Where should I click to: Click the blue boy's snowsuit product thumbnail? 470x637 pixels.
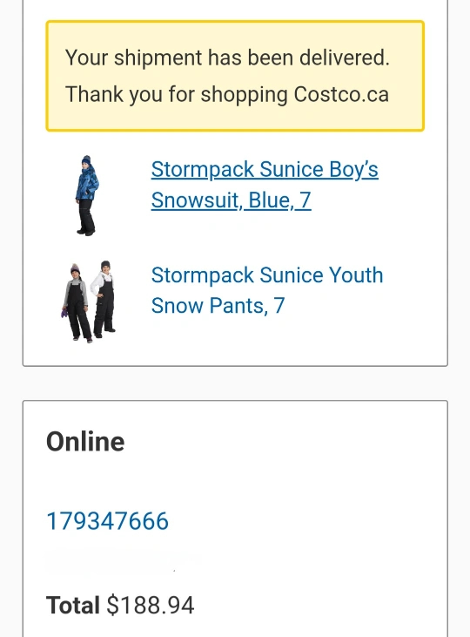pyautogui.click(x=87, y=195)
